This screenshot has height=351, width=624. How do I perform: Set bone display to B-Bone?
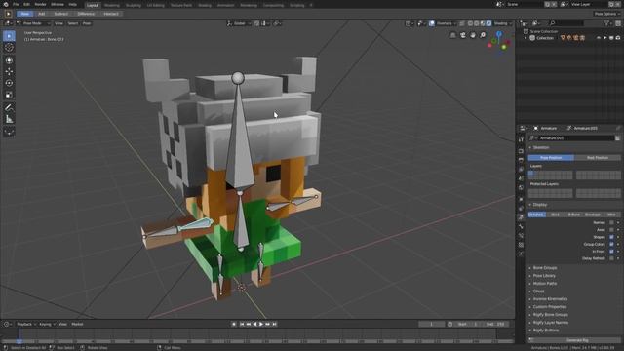[x=574, y=214]
